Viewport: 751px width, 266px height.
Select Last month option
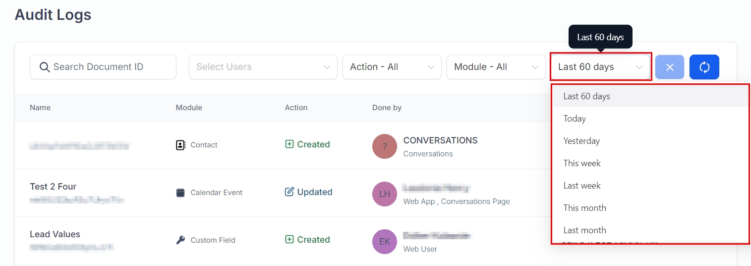point(584,230)
